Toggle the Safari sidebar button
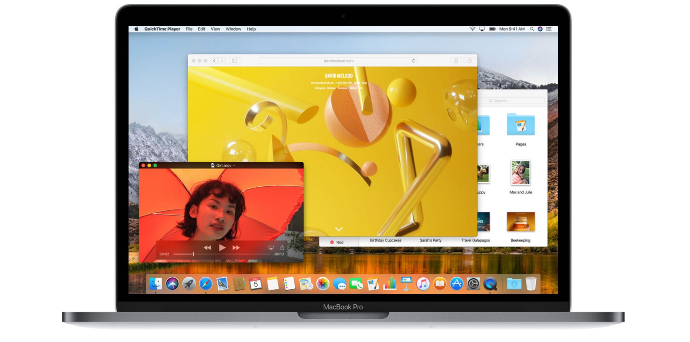690x342 pixels. point(235,61)
